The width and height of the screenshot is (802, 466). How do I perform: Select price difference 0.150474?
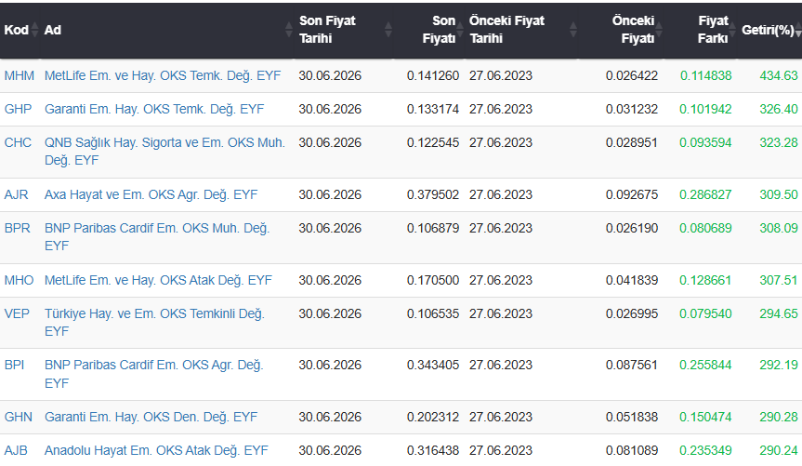tap(705, 417)
